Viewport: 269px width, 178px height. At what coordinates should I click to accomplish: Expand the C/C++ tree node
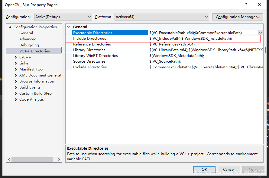[x=16, y=57]
